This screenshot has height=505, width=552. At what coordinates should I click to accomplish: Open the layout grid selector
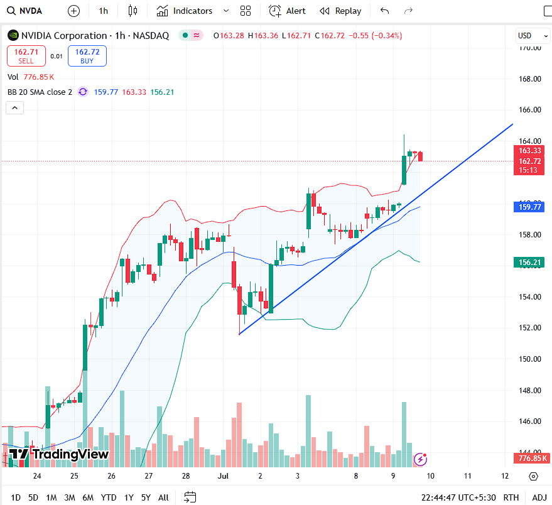click(x=246, y=11)
